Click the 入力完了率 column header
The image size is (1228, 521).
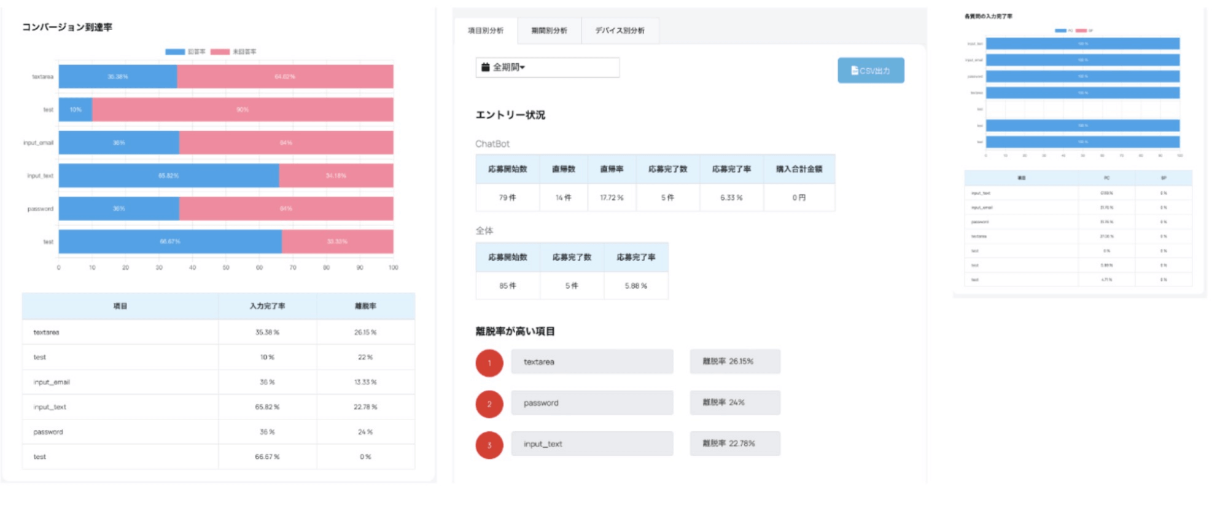pyautogui.click(x=267, y=306)
